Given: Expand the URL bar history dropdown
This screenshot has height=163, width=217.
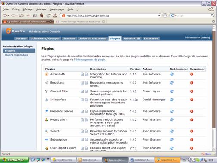Looking at the screenshot, I should tap(159, 16).
